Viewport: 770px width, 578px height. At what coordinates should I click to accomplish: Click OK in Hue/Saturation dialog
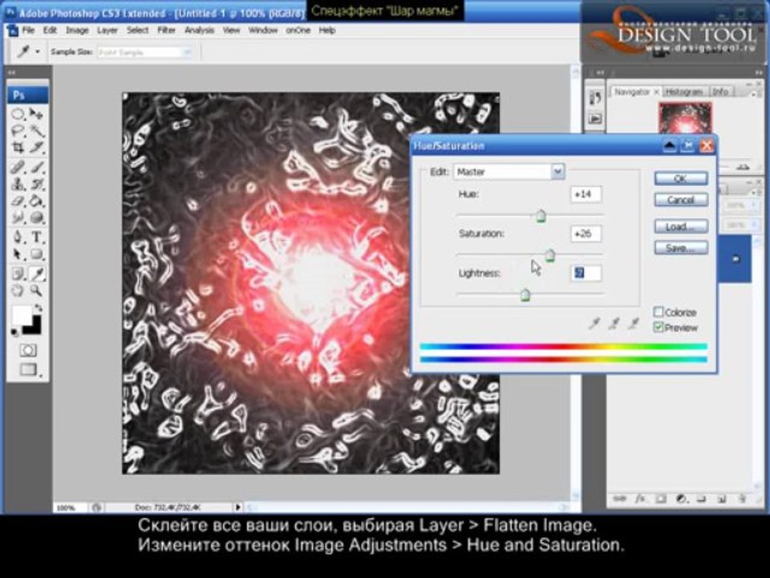(681, 178)
